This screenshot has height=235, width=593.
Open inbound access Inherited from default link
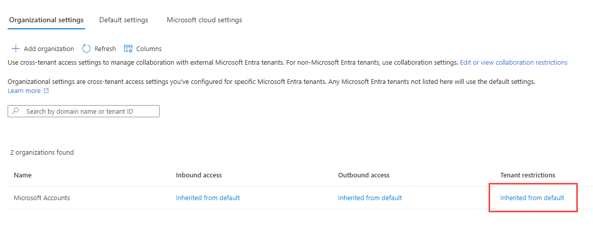208,198
